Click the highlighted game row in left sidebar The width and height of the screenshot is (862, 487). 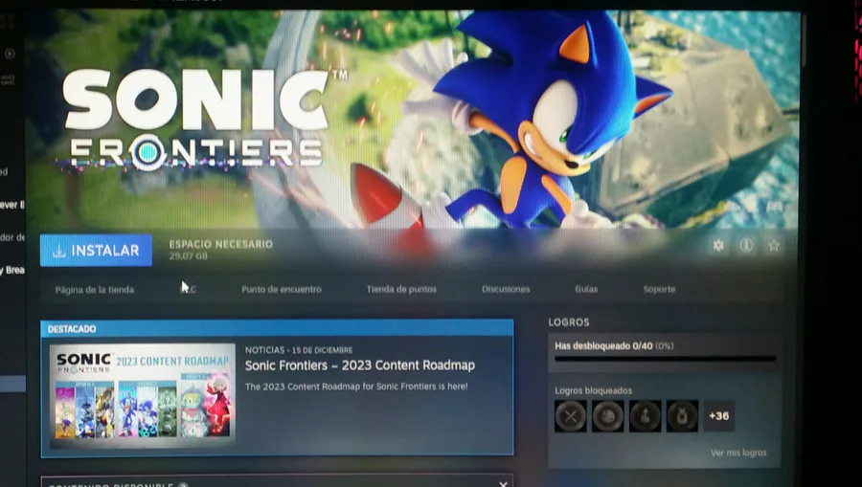coord(12,384)
